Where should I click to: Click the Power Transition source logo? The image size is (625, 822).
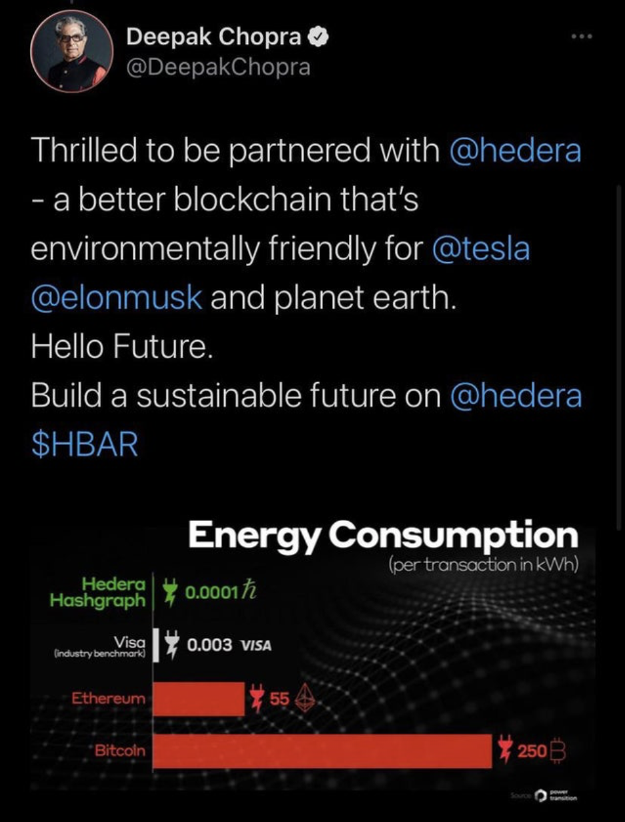556,796
